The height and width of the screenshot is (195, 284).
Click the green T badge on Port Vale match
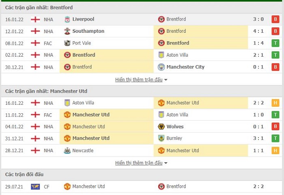pos(275,43)
